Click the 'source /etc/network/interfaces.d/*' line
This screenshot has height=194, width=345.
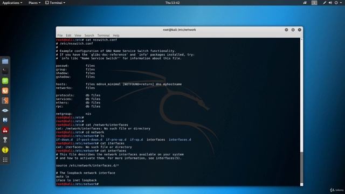[87, 165]
